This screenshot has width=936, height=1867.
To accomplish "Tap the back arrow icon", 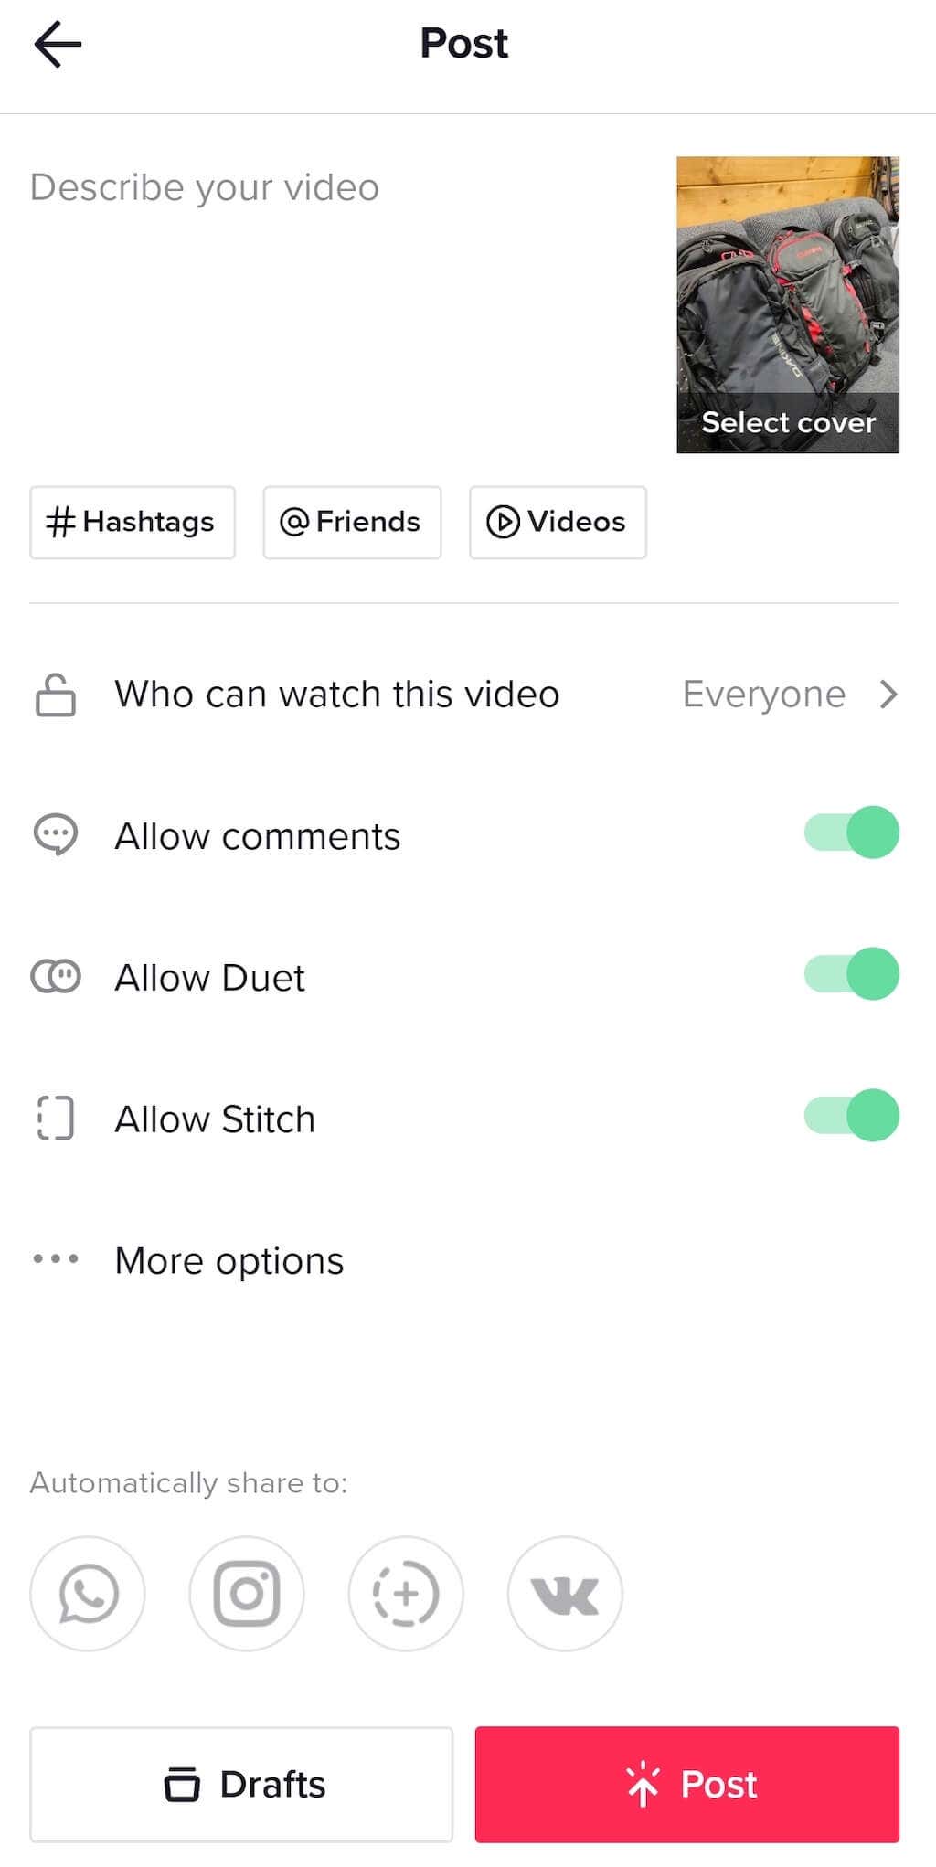I will pos(58,45).
